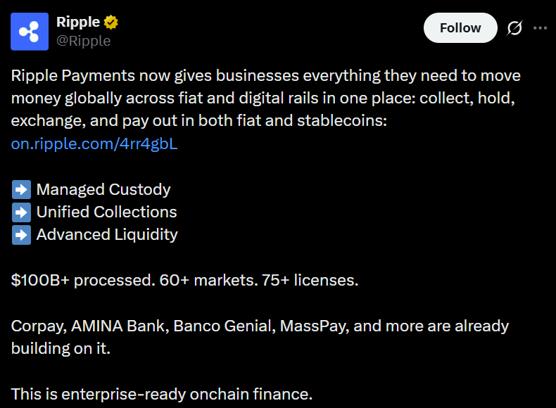Click the Ripple display name
Viewport: 556px width, 408px height.
[x=78, y=23]
